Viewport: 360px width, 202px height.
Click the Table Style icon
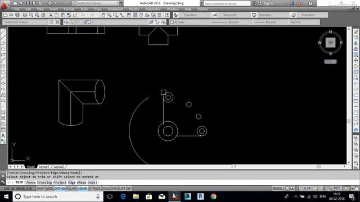pos(254,15)
